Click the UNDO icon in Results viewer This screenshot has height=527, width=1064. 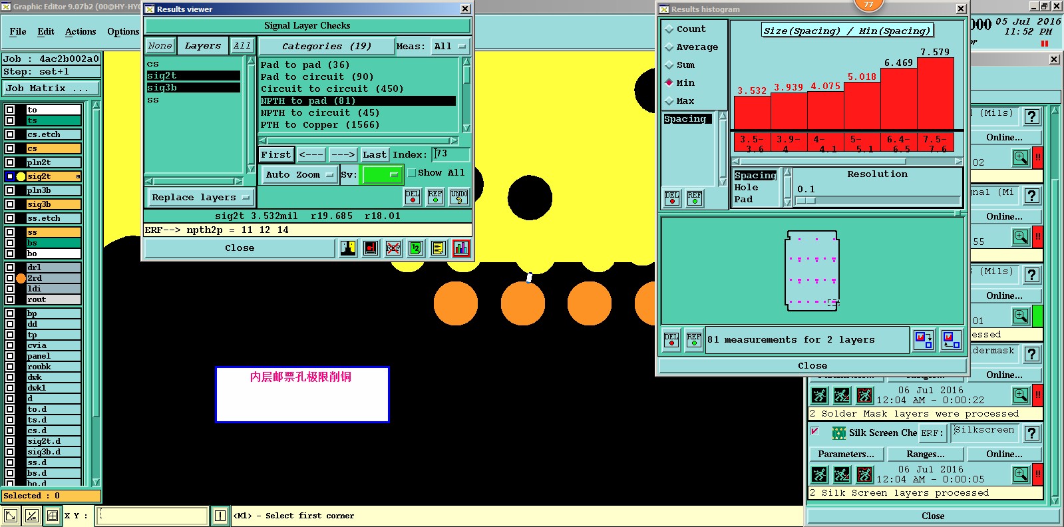pos(459,197)
